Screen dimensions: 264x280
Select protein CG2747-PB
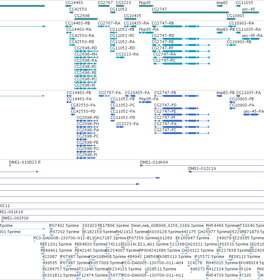point(176,96)
